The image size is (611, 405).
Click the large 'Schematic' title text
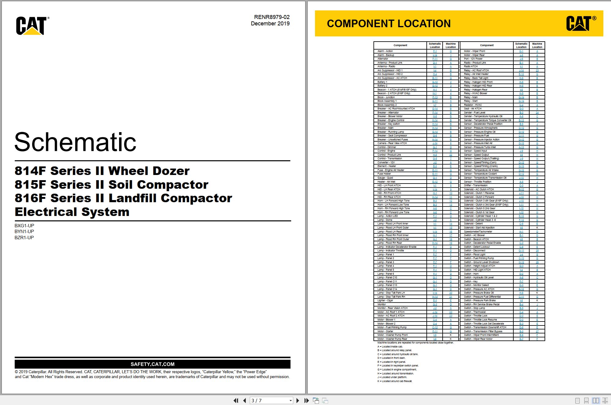(75, 142)
